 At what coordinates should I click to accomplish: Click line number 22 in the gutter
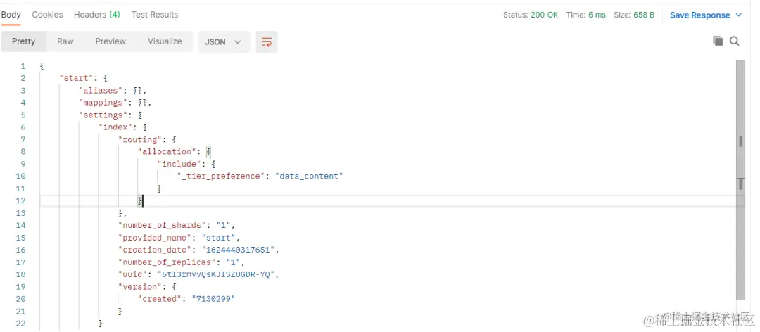point(20,324)
